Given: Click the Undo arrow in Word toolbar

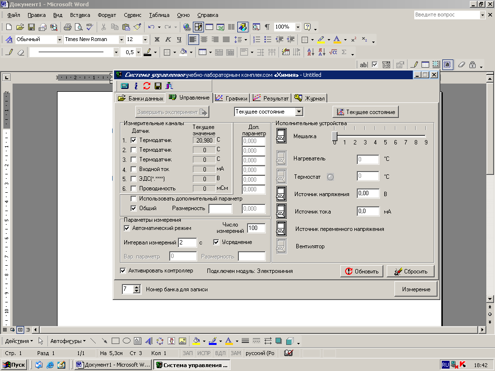Looking at the screenshot, I should pyautogui.click(x=151, y=27).
